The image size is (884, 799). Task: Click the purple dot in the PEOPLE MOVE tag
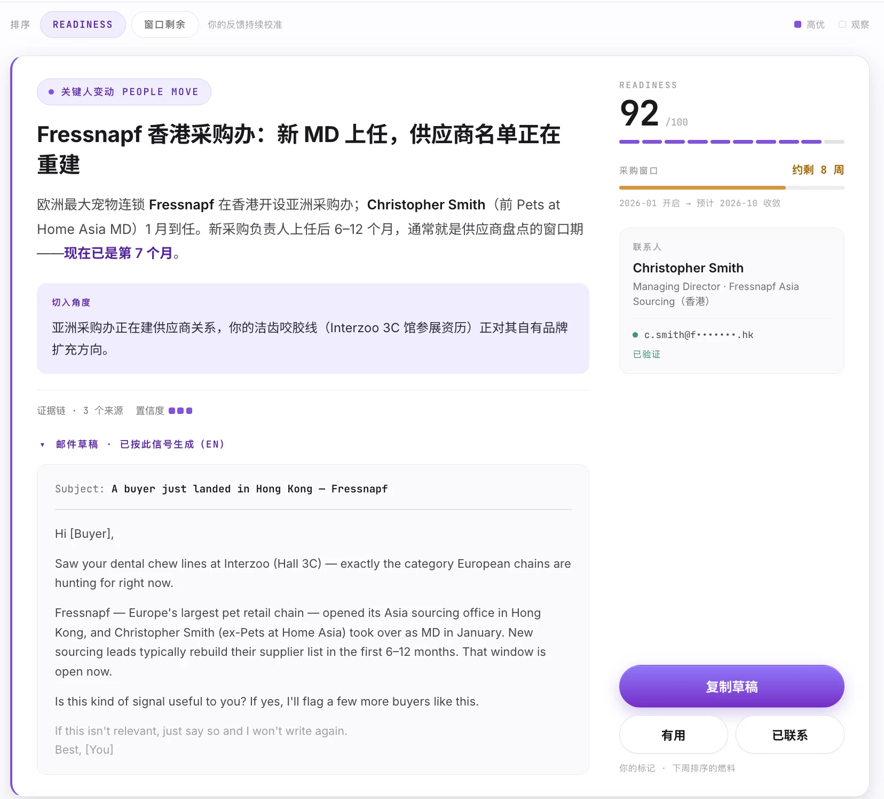point(51,92)
